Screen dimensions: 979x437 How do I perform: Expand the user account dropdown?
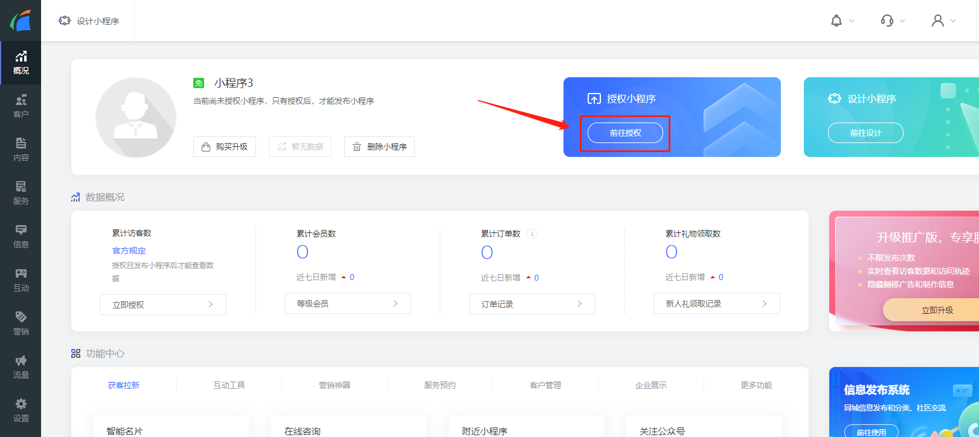pyautogui.click(x=943, y=21)
